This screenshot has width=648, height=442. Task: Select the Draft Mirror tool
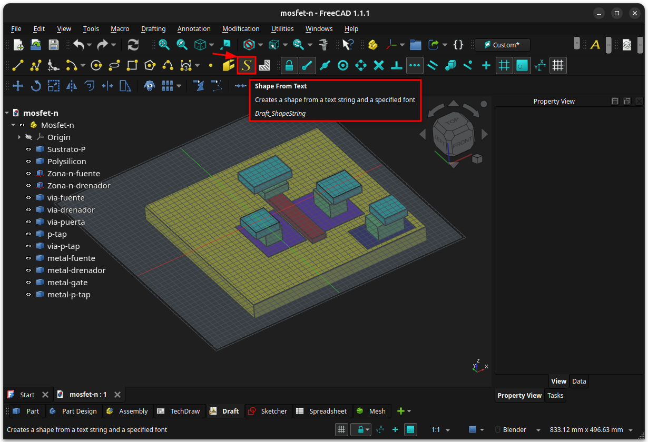pyautogui.click(x=72, y=86)
